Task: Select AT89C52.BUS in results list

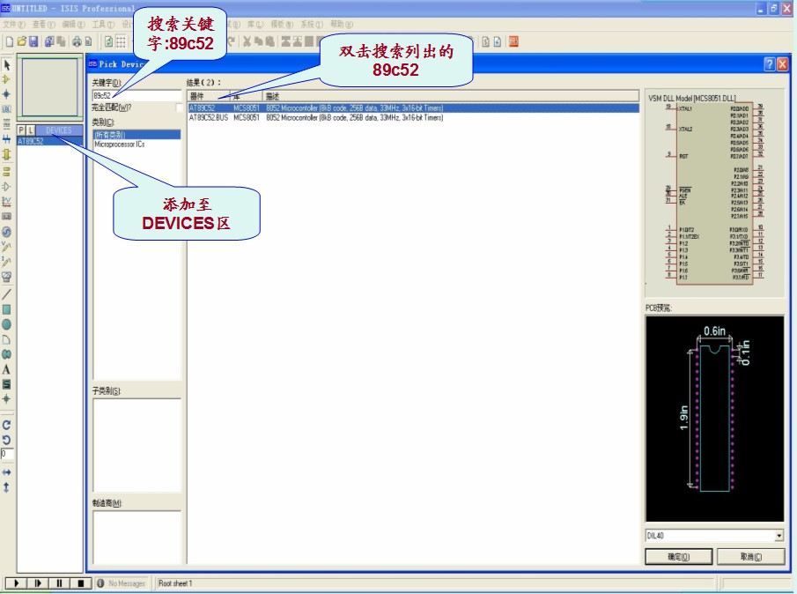Action: (208, 116)
